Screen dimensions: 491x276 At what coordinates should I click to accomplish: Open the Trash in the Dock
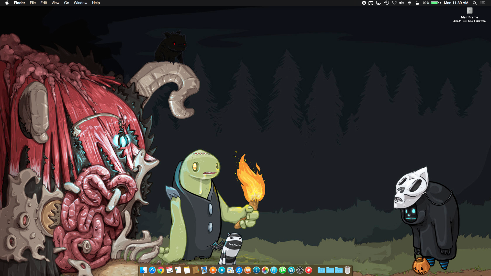tap(348, 270)
